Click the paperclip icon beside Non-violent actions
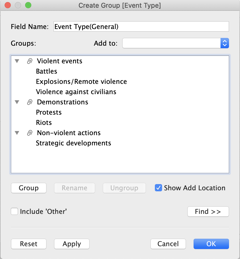Viewport: 240px width, 259px height. [30, 133]
